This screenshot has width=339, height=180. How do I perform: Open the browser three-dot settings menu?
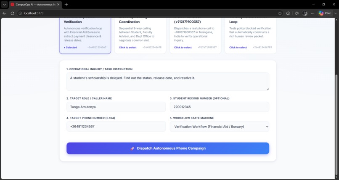coord(313,13)
